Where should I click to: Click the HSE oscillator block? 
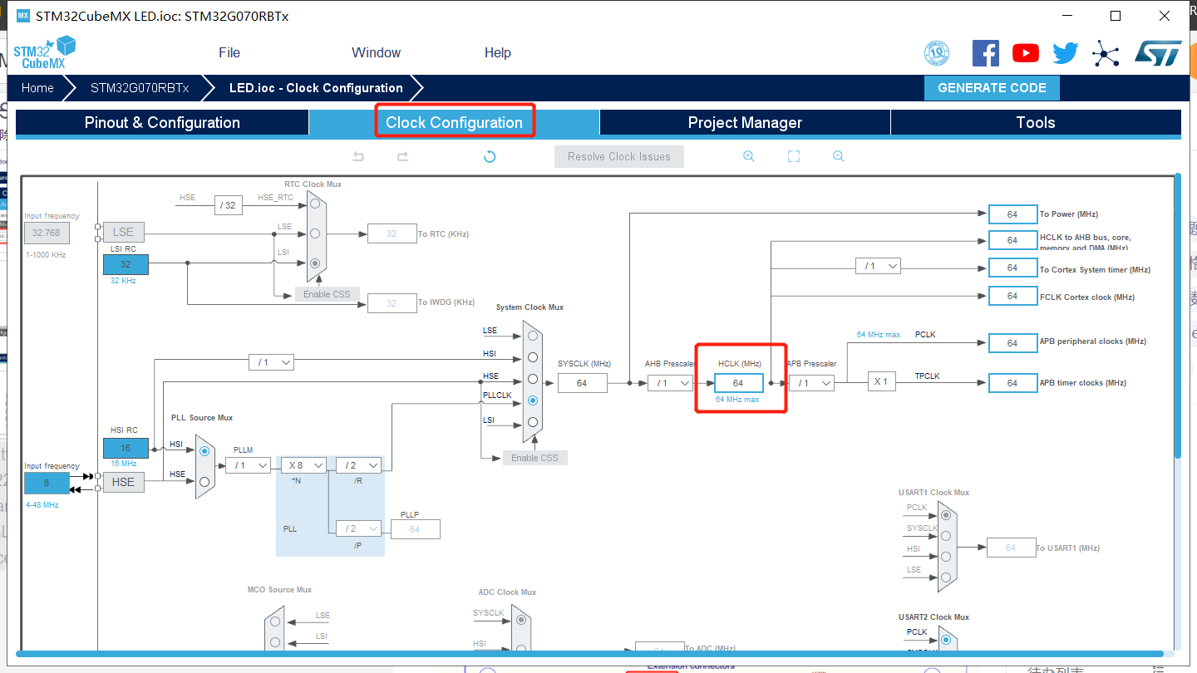coord(123,482)
